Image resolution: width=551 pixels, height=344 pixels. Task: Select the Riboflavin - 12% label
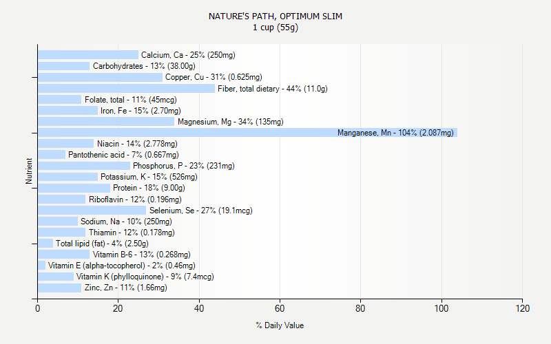tap(135, 200)
